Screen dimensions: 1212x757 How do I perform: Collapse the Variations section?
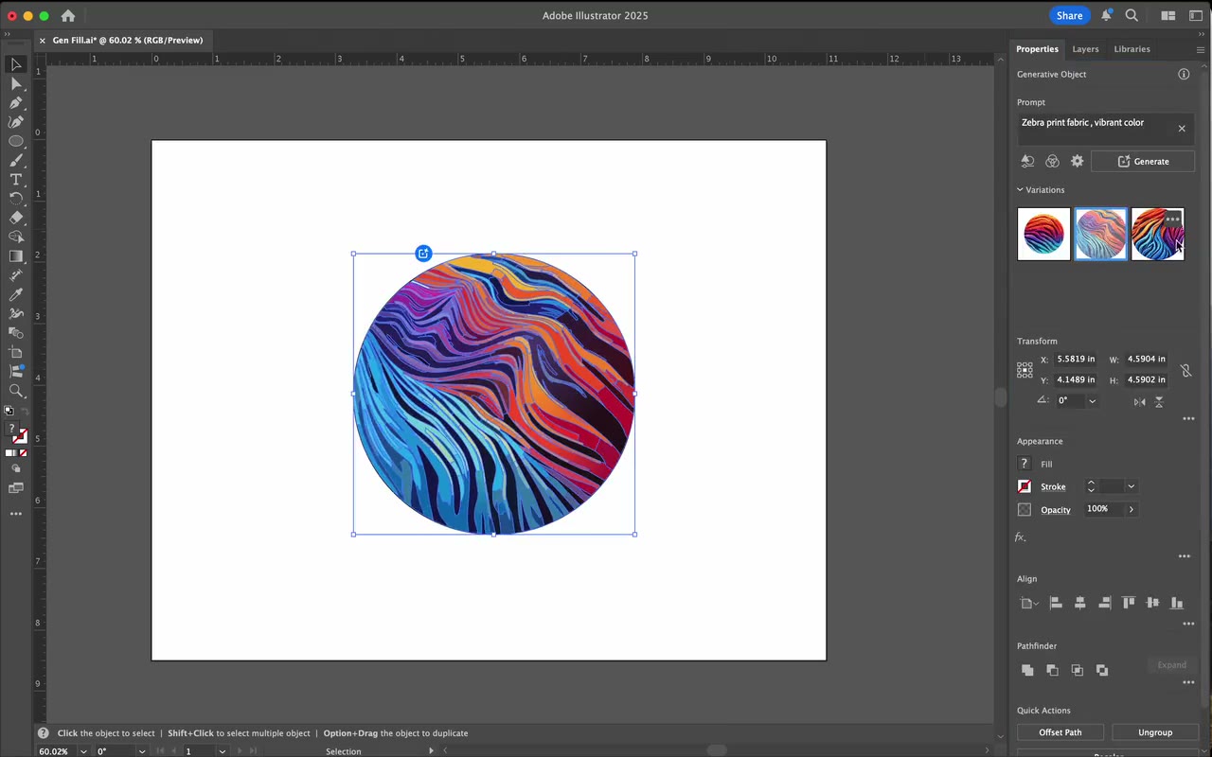click(x=1021, y=189)
